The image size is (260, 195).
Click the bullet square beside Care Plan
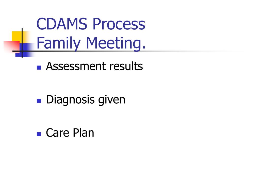[39, 134]
